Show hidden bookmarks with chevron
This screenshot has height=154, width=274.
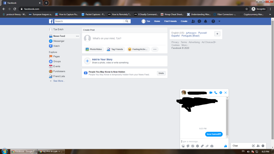[x=270, y=14]
